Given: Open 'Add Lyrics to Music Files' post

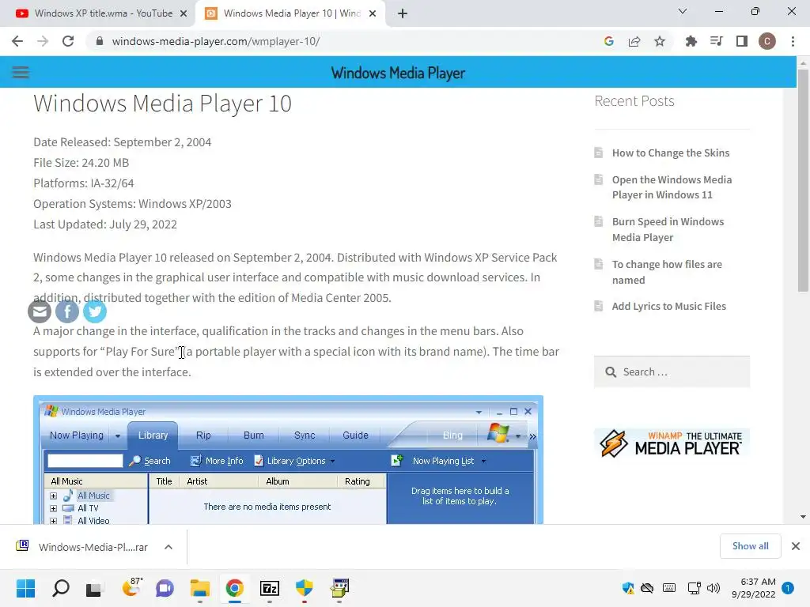Looking at the screenshot, I should coord(669,306).
